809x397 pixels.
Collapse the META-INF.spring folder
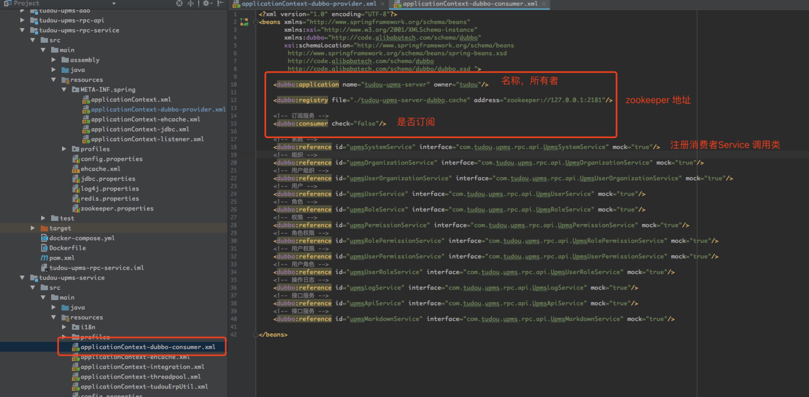64,89
